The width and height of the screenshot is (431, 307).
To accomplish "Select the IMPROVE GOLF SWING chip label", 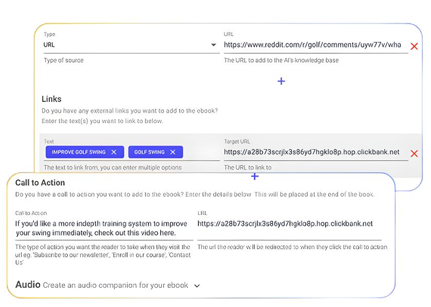I will pyautogui.click(x=79, y=152).
